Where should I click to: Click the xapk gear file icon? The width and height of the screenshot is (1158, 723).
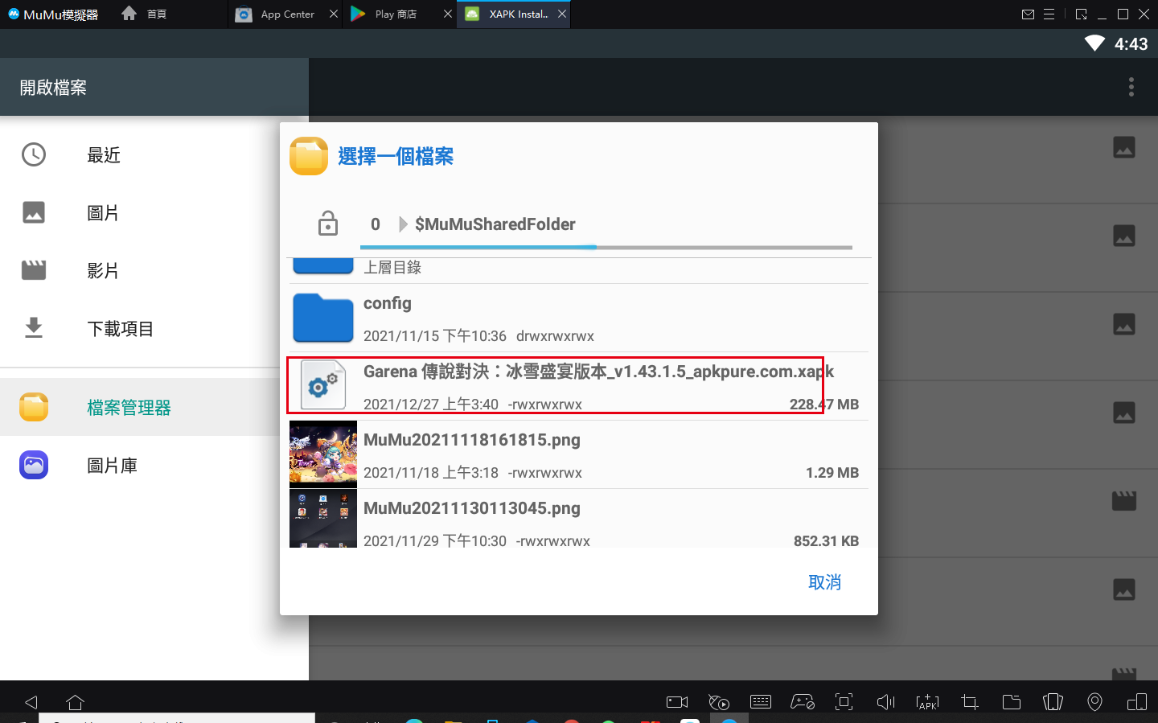tap(323, 385)
